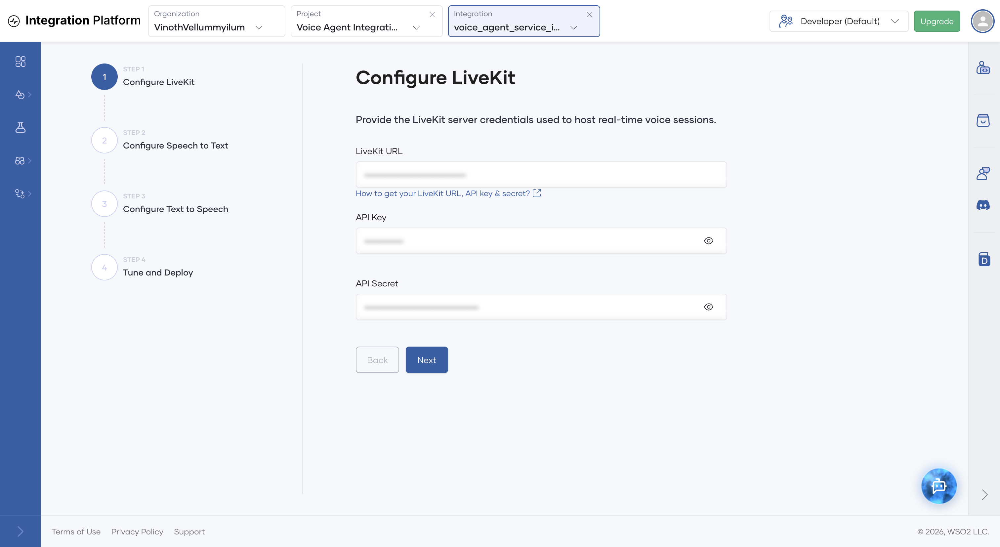The image size is (1000, 547).
Task: Open the shapes icon in the left sidebar
Action: [20, 95]
